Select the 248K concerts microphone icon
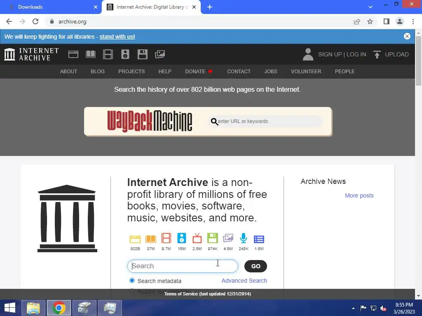Viewport: 422px width, 316px height. (x=244, y=238)
